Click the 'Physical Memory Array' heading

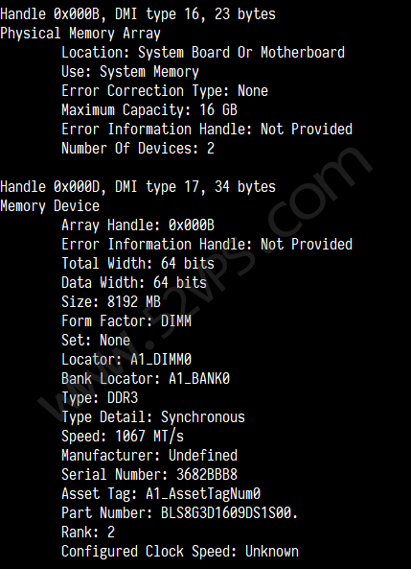pos(80,34)
